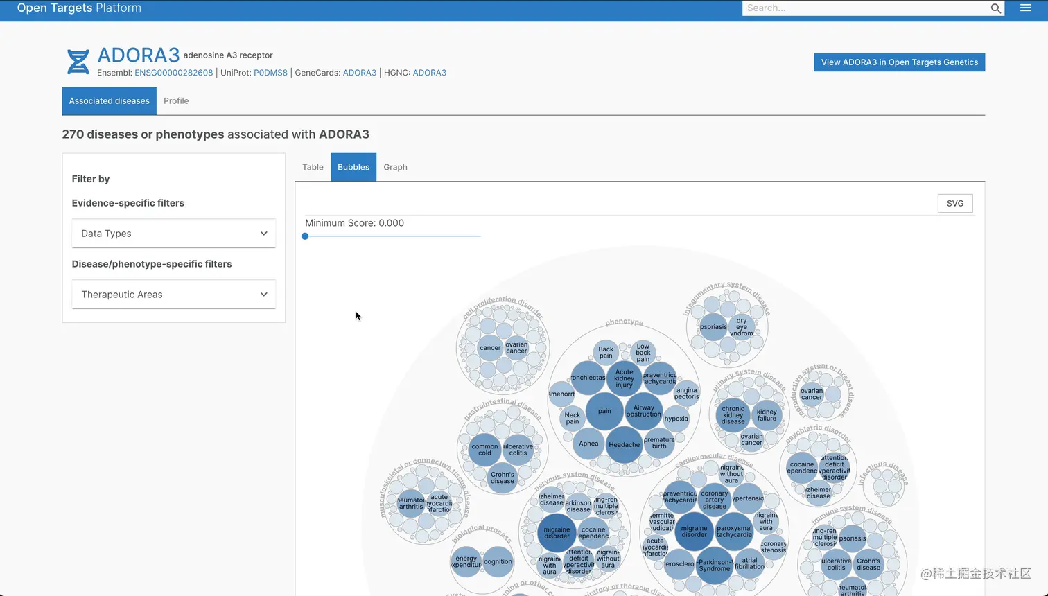Click the Airway obstruction bubble
The width and height of the screenshot is (1048, 596).
(x=644, y=411)
